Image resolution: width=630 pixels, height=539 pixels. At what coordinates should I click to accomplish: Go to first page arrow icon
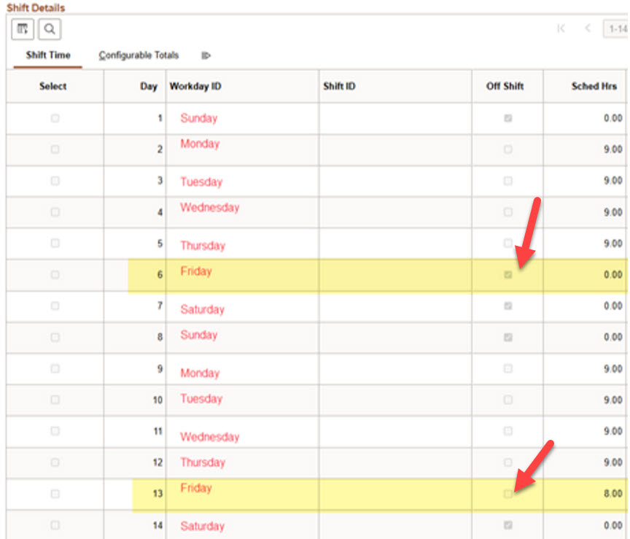pos(561,28)
